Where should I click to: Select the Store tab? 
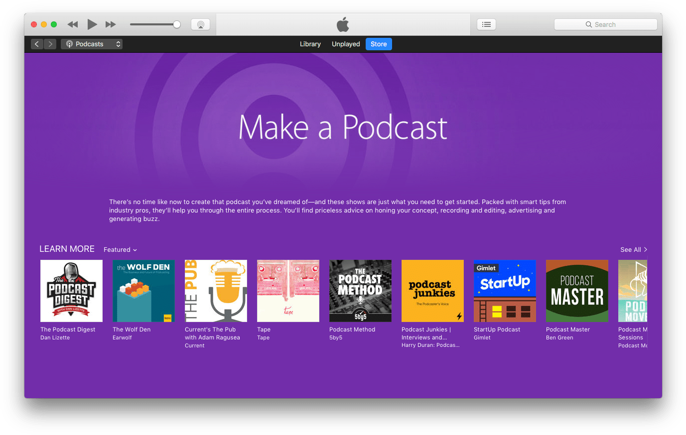tap(379, 44)
